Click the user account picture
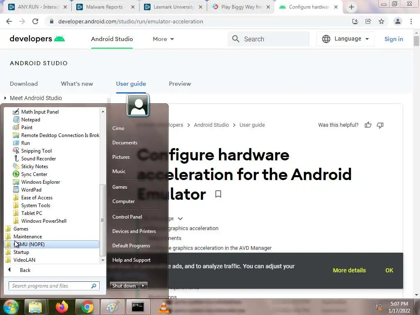The height and width of the screenshot is (315, 420). 138,105
